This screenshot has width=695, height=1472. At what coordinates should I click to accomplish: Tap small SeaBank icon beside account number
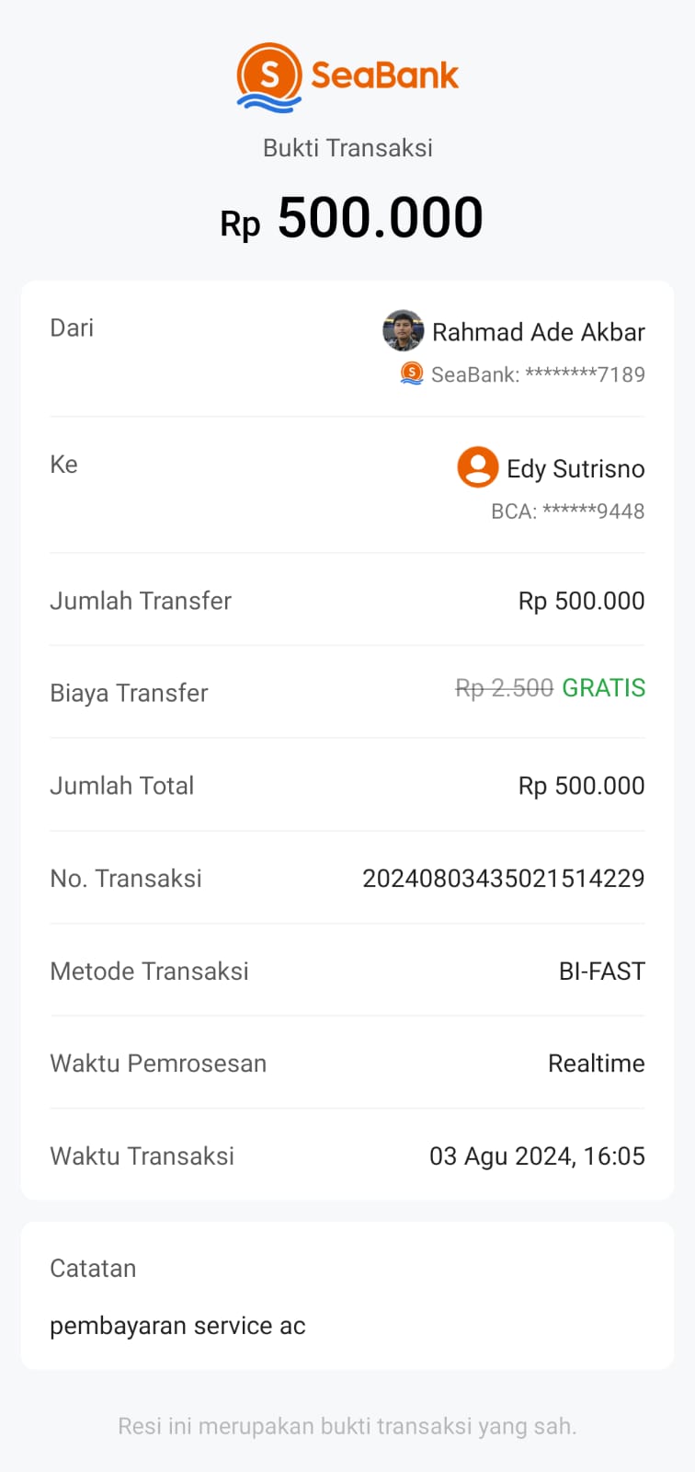click(412, 374)
